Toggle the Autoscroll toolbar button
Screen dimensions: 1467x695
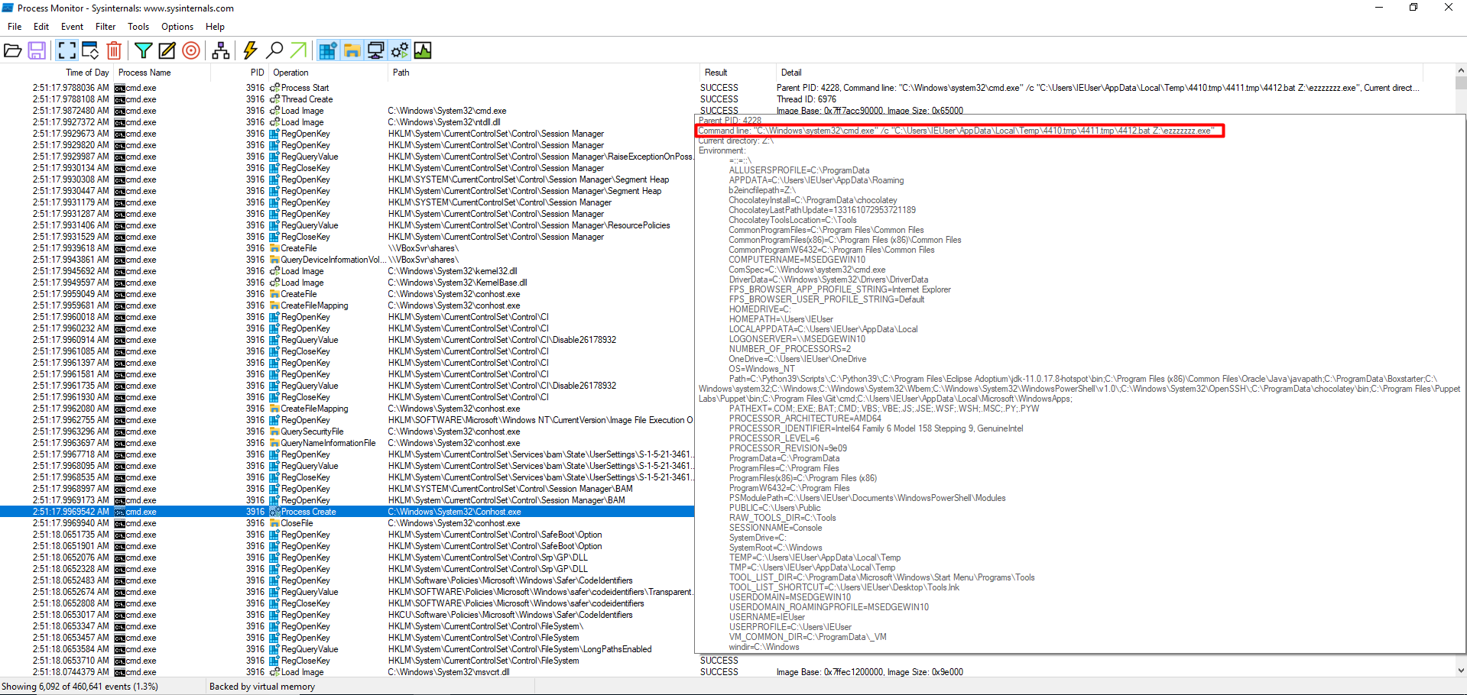pyautogui.click(x=90, y=50)
